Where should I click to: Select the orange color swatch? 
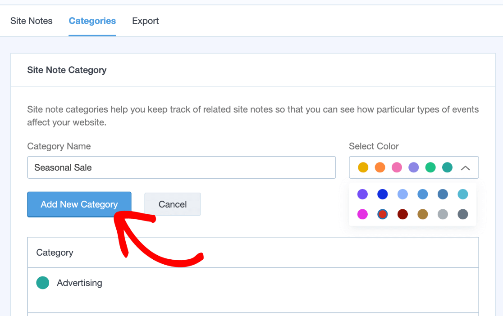click(380, 167)
